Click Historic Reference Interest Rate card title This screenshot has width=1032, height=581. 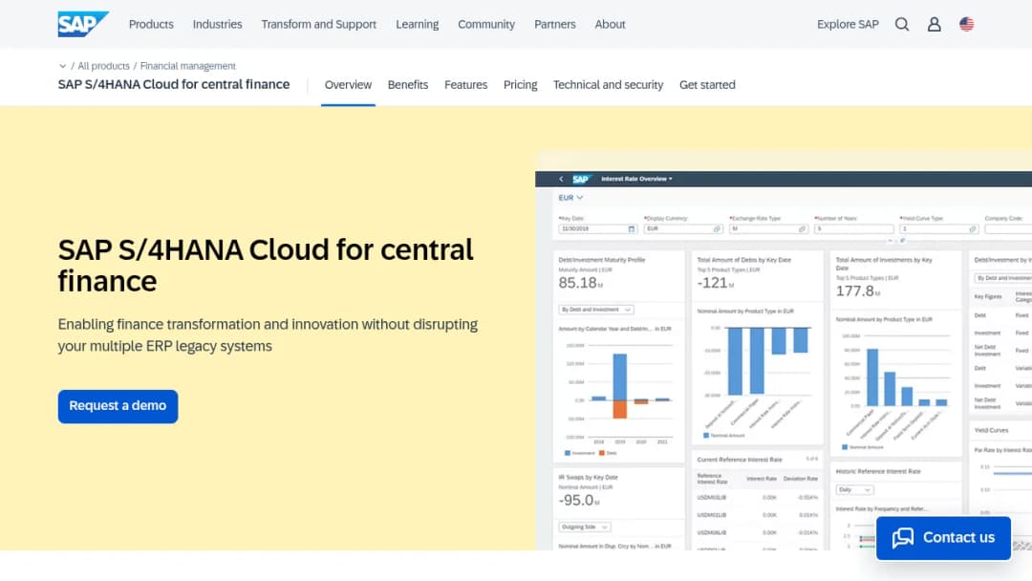click(878, 471)
